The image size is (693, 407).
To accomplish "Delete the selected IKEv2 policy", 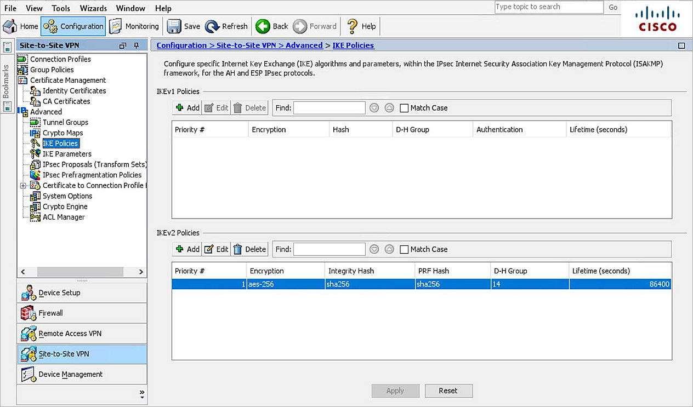I will 249,249.
